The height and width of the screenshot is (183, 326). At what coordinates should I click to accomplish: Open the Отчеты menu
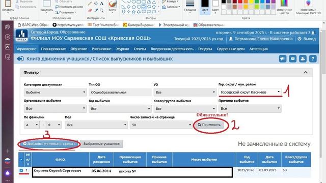point(140,49)
